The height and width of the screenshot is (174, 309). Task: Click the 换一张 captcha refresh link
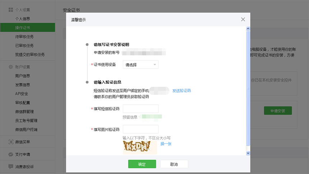coord(166,144)
